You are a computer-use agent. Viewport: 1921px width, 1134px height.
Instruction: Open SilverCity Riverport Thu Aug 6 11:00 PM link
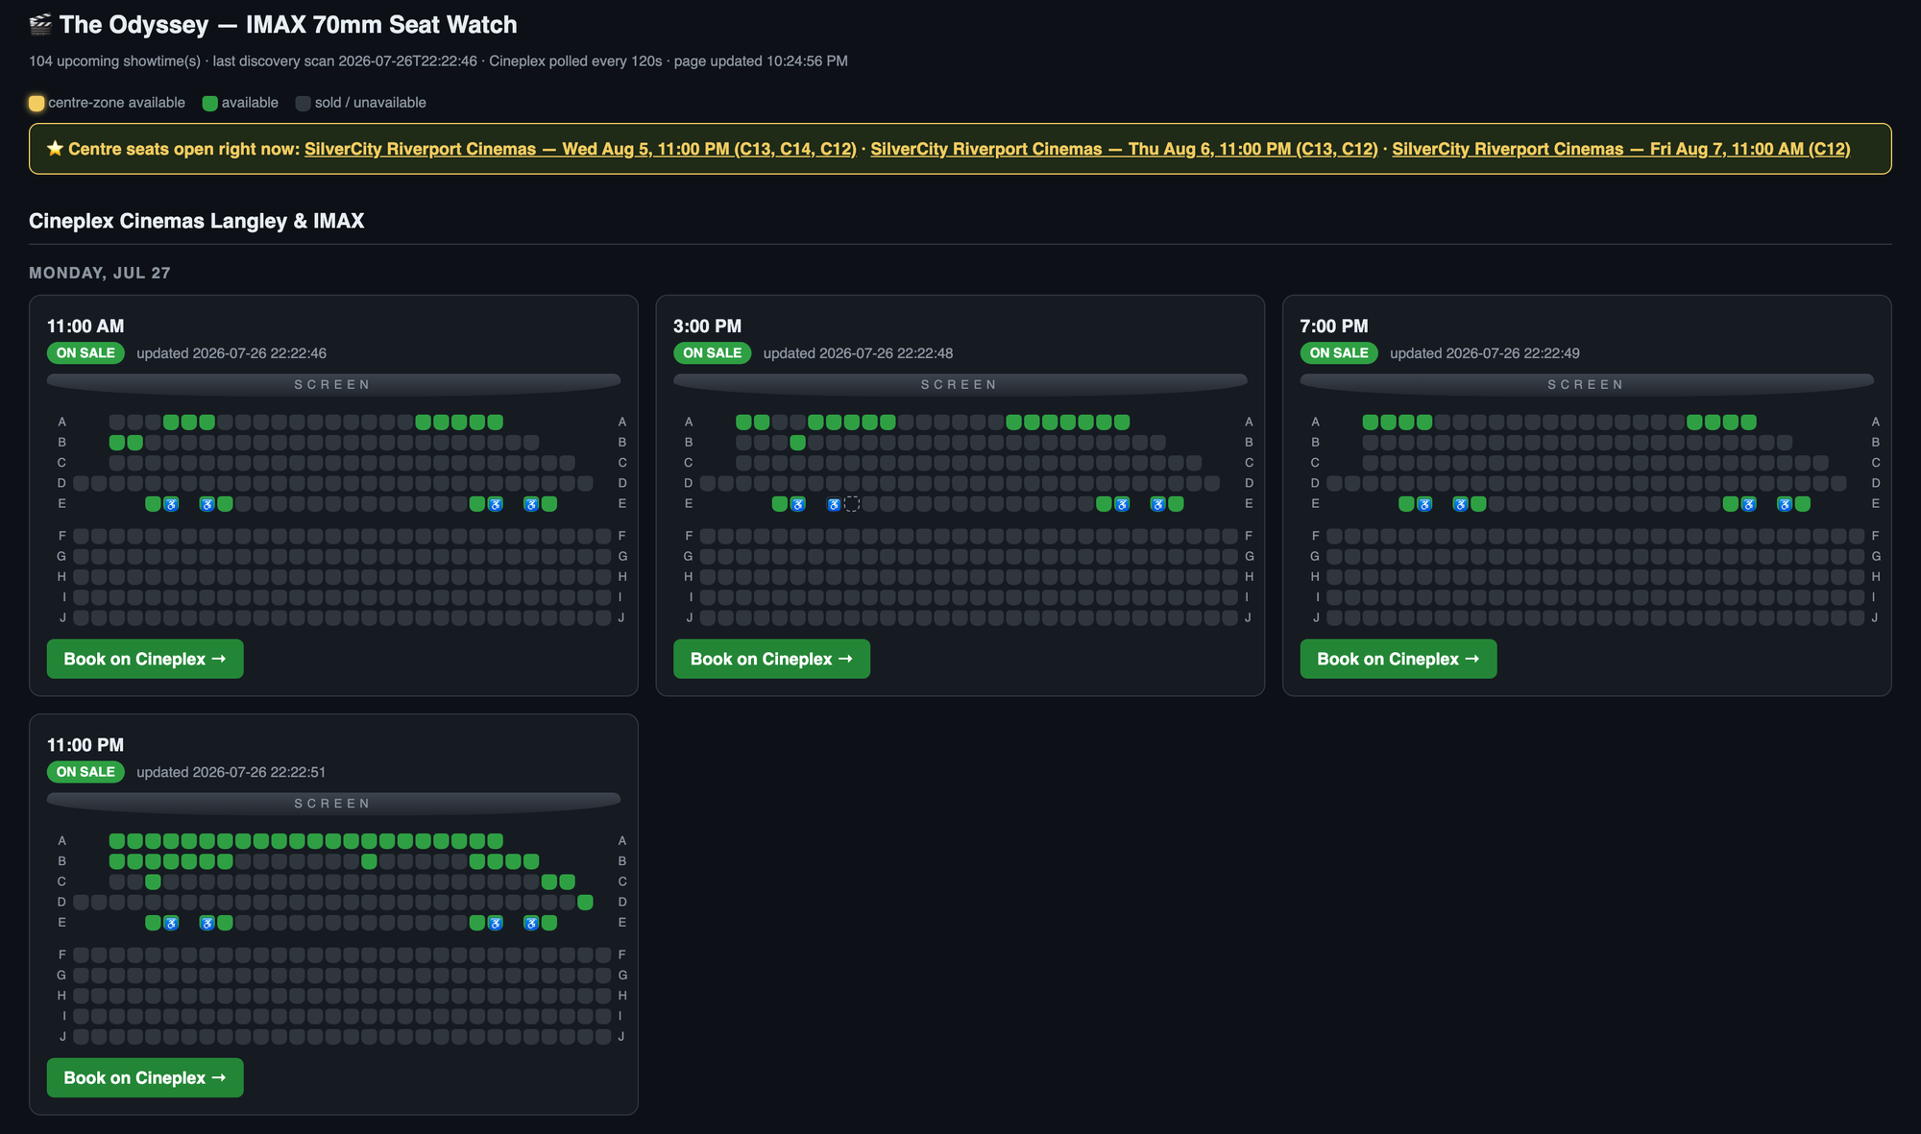(x=1124, y=149)
